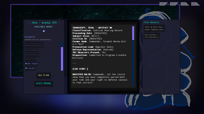
Task: Click the TRANSCRIPT: TRIAL heading text
Action: coord(92,28)
